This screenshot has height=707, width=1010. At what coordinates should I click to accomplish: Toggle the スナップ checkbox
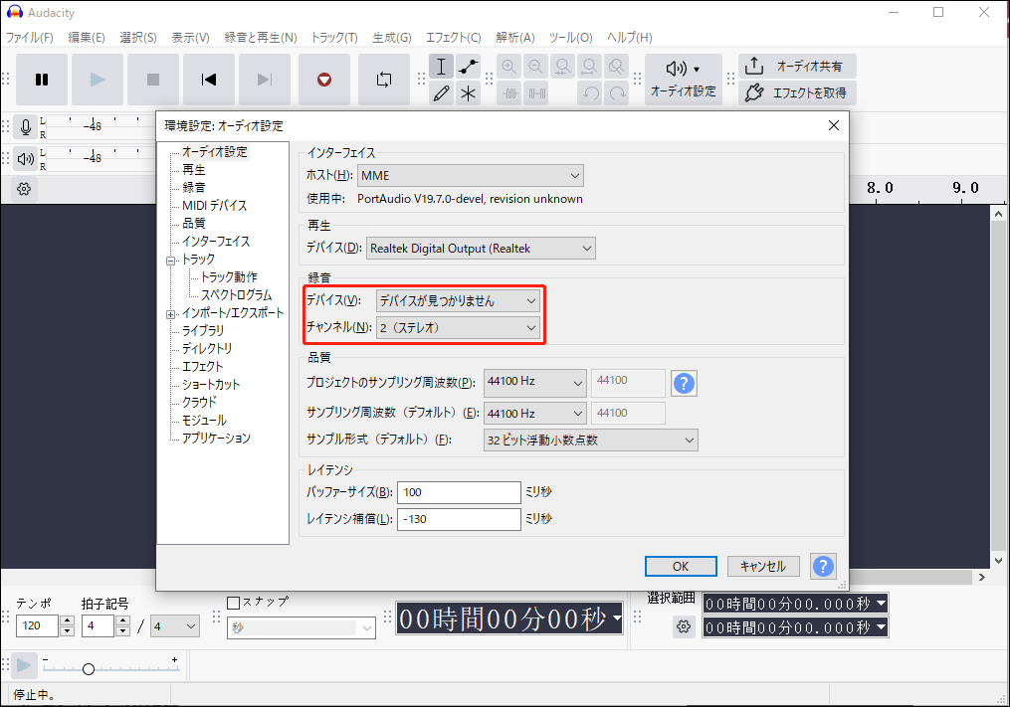234,603
